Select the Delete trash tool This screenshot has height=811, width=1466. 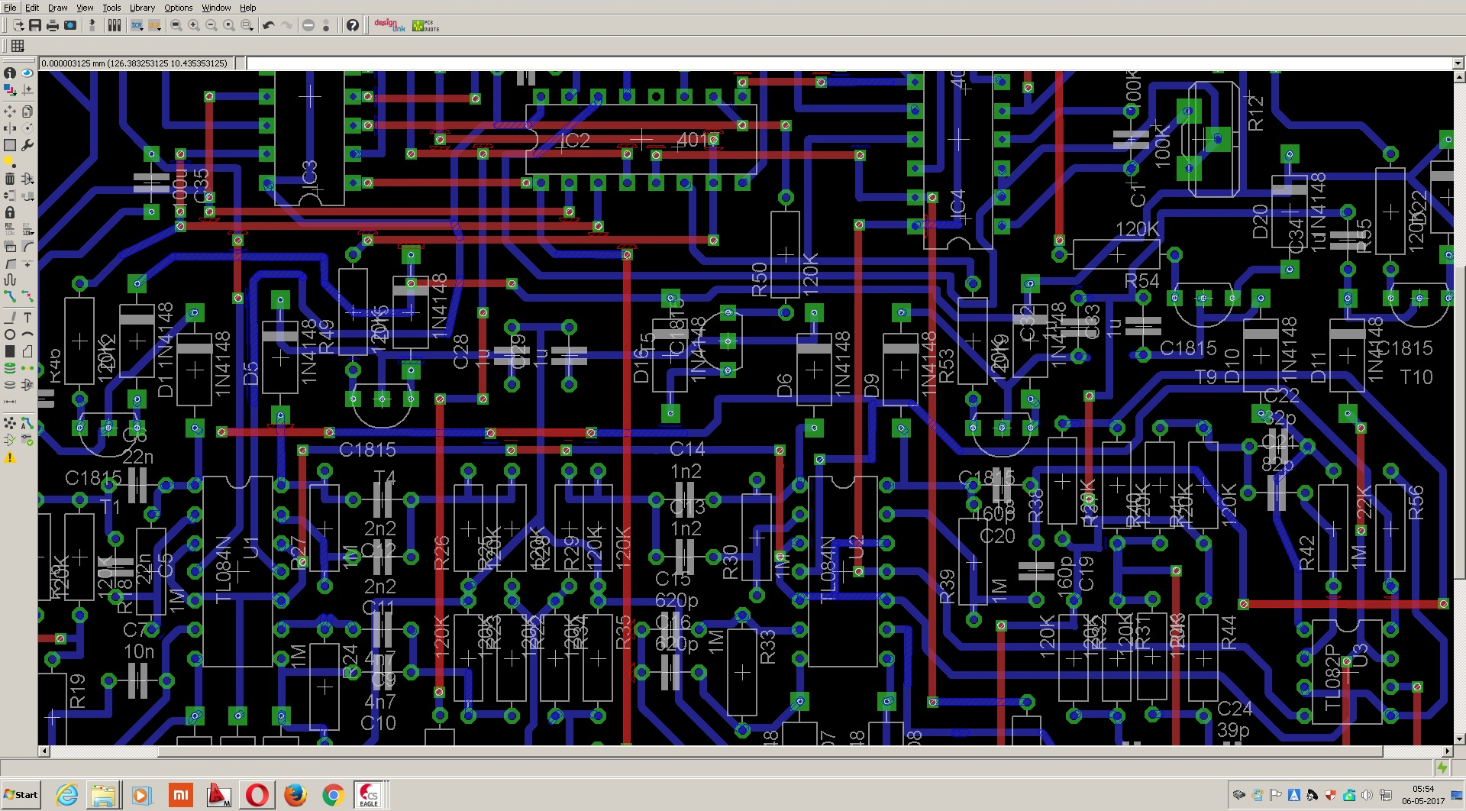pyautogui.click(x=10, y=179)
